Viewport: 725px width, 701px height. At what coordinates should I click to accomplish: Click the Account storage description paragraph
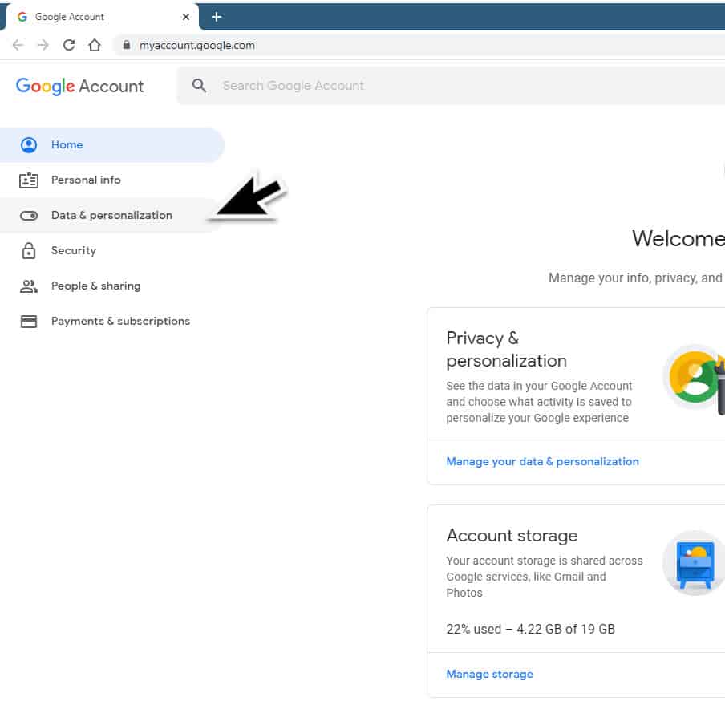click(x=545, y=577)
